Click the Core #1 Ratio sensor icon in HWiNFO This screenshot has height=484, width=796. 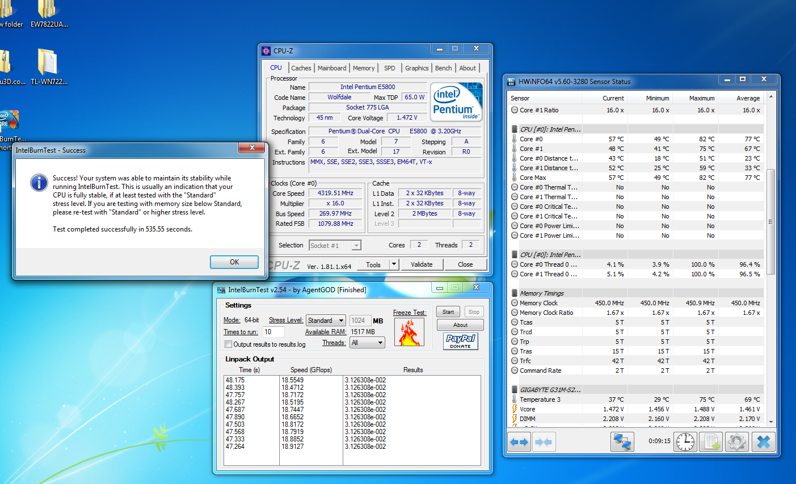point(515,110)
